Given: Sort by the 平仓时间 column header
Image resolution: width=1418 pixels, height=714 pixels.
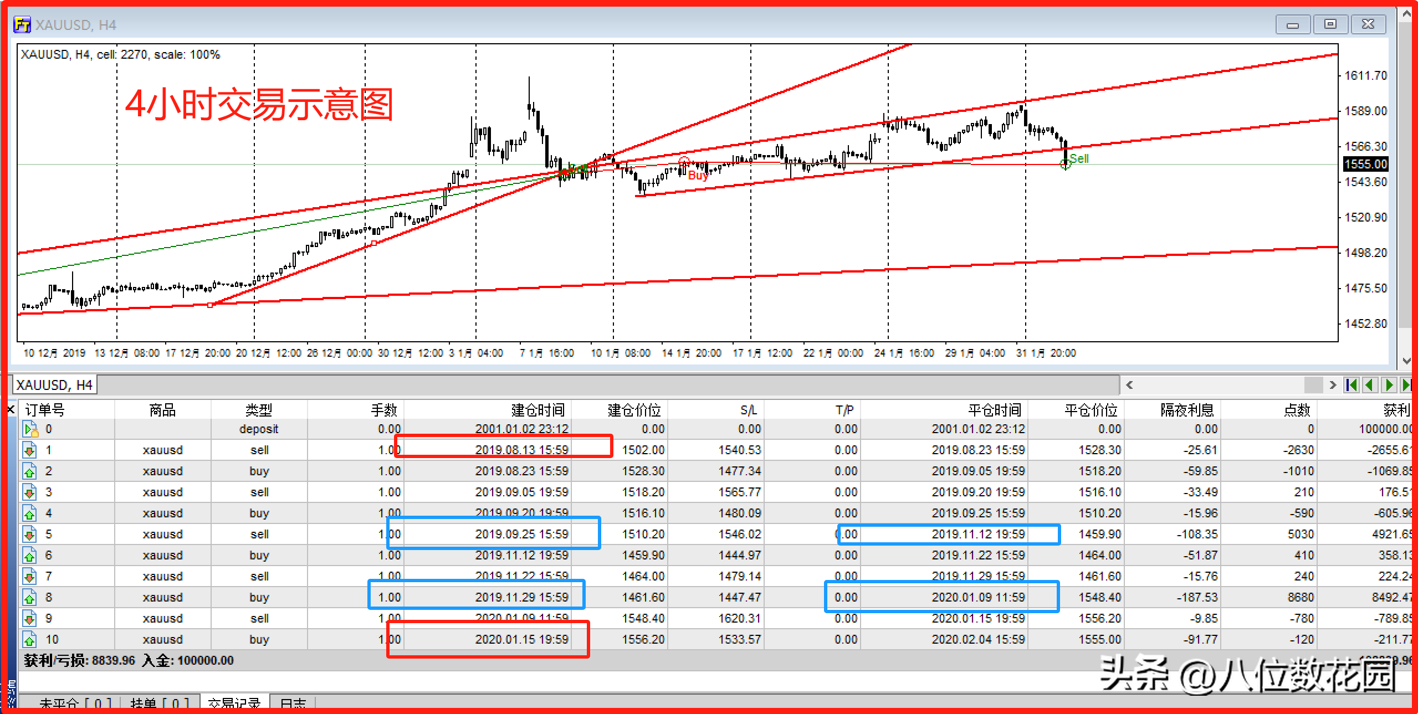Looking at the screenshot, I should point(944,410).
